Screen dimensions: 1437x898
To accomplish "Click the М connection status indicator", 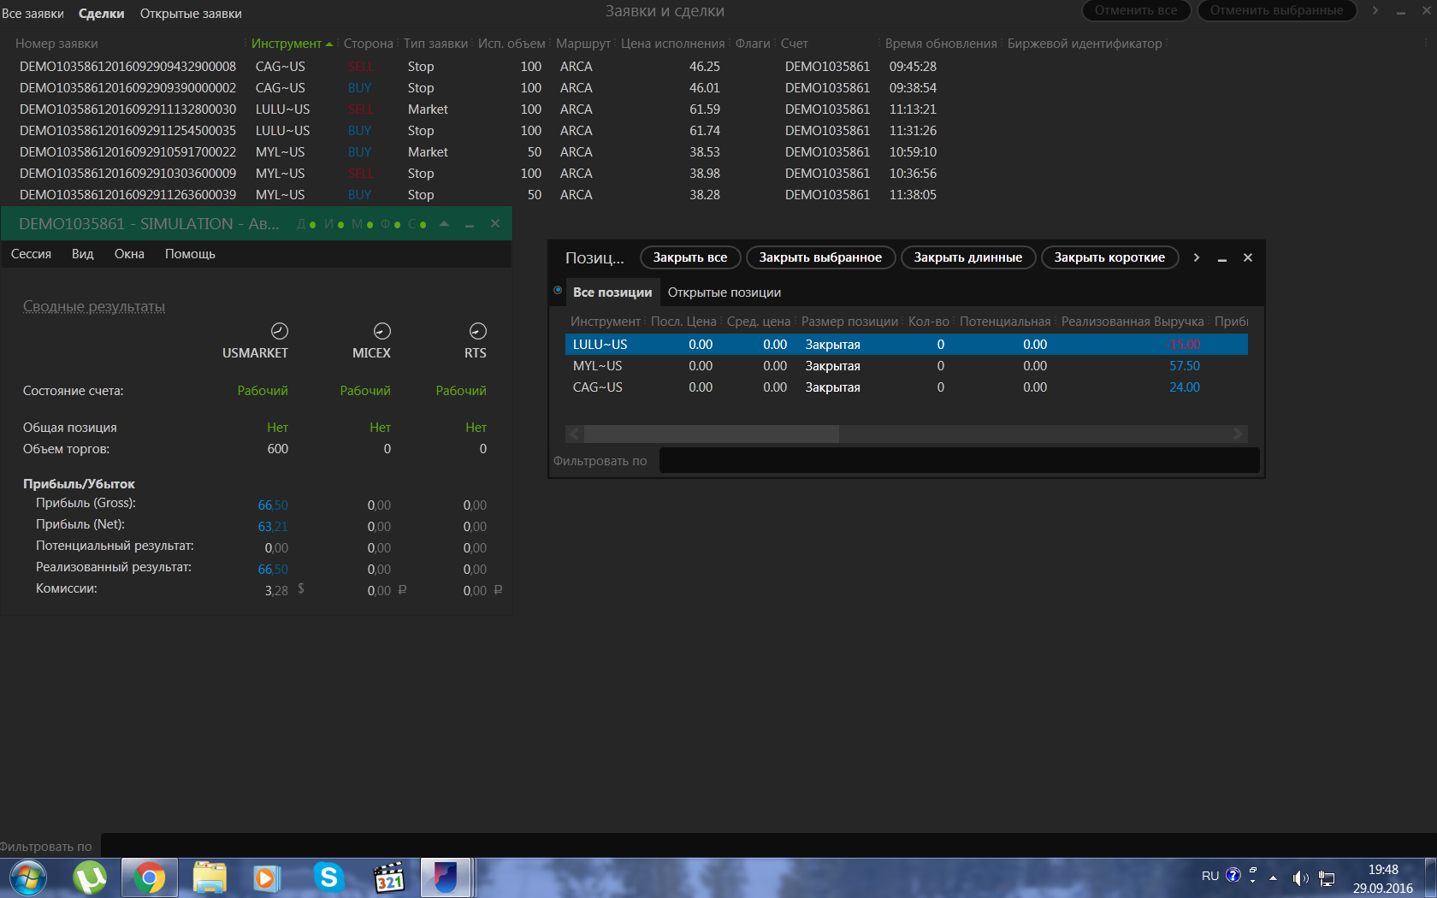I will [x=362, y=224].
